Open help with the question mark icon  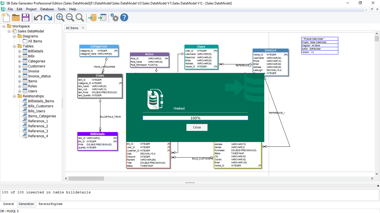tap(124, 17)
